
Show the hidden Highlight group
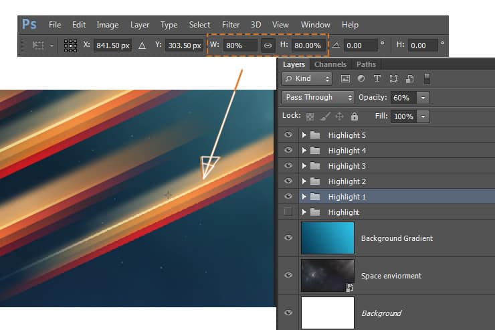(x=288, y=212)
